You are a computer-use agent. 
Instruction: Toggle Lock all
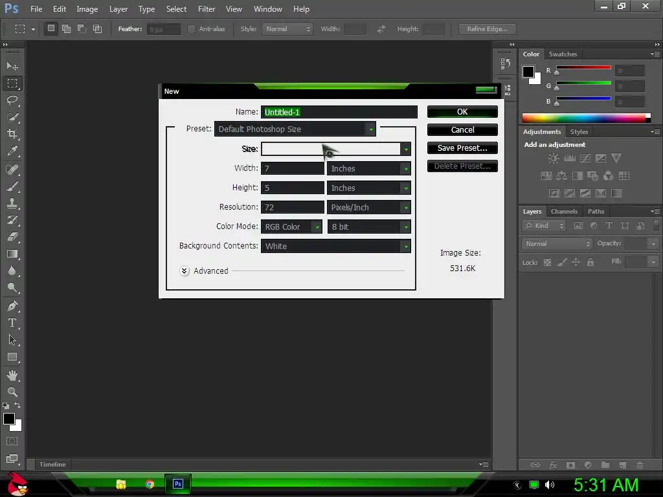click(x=590, y=263)
